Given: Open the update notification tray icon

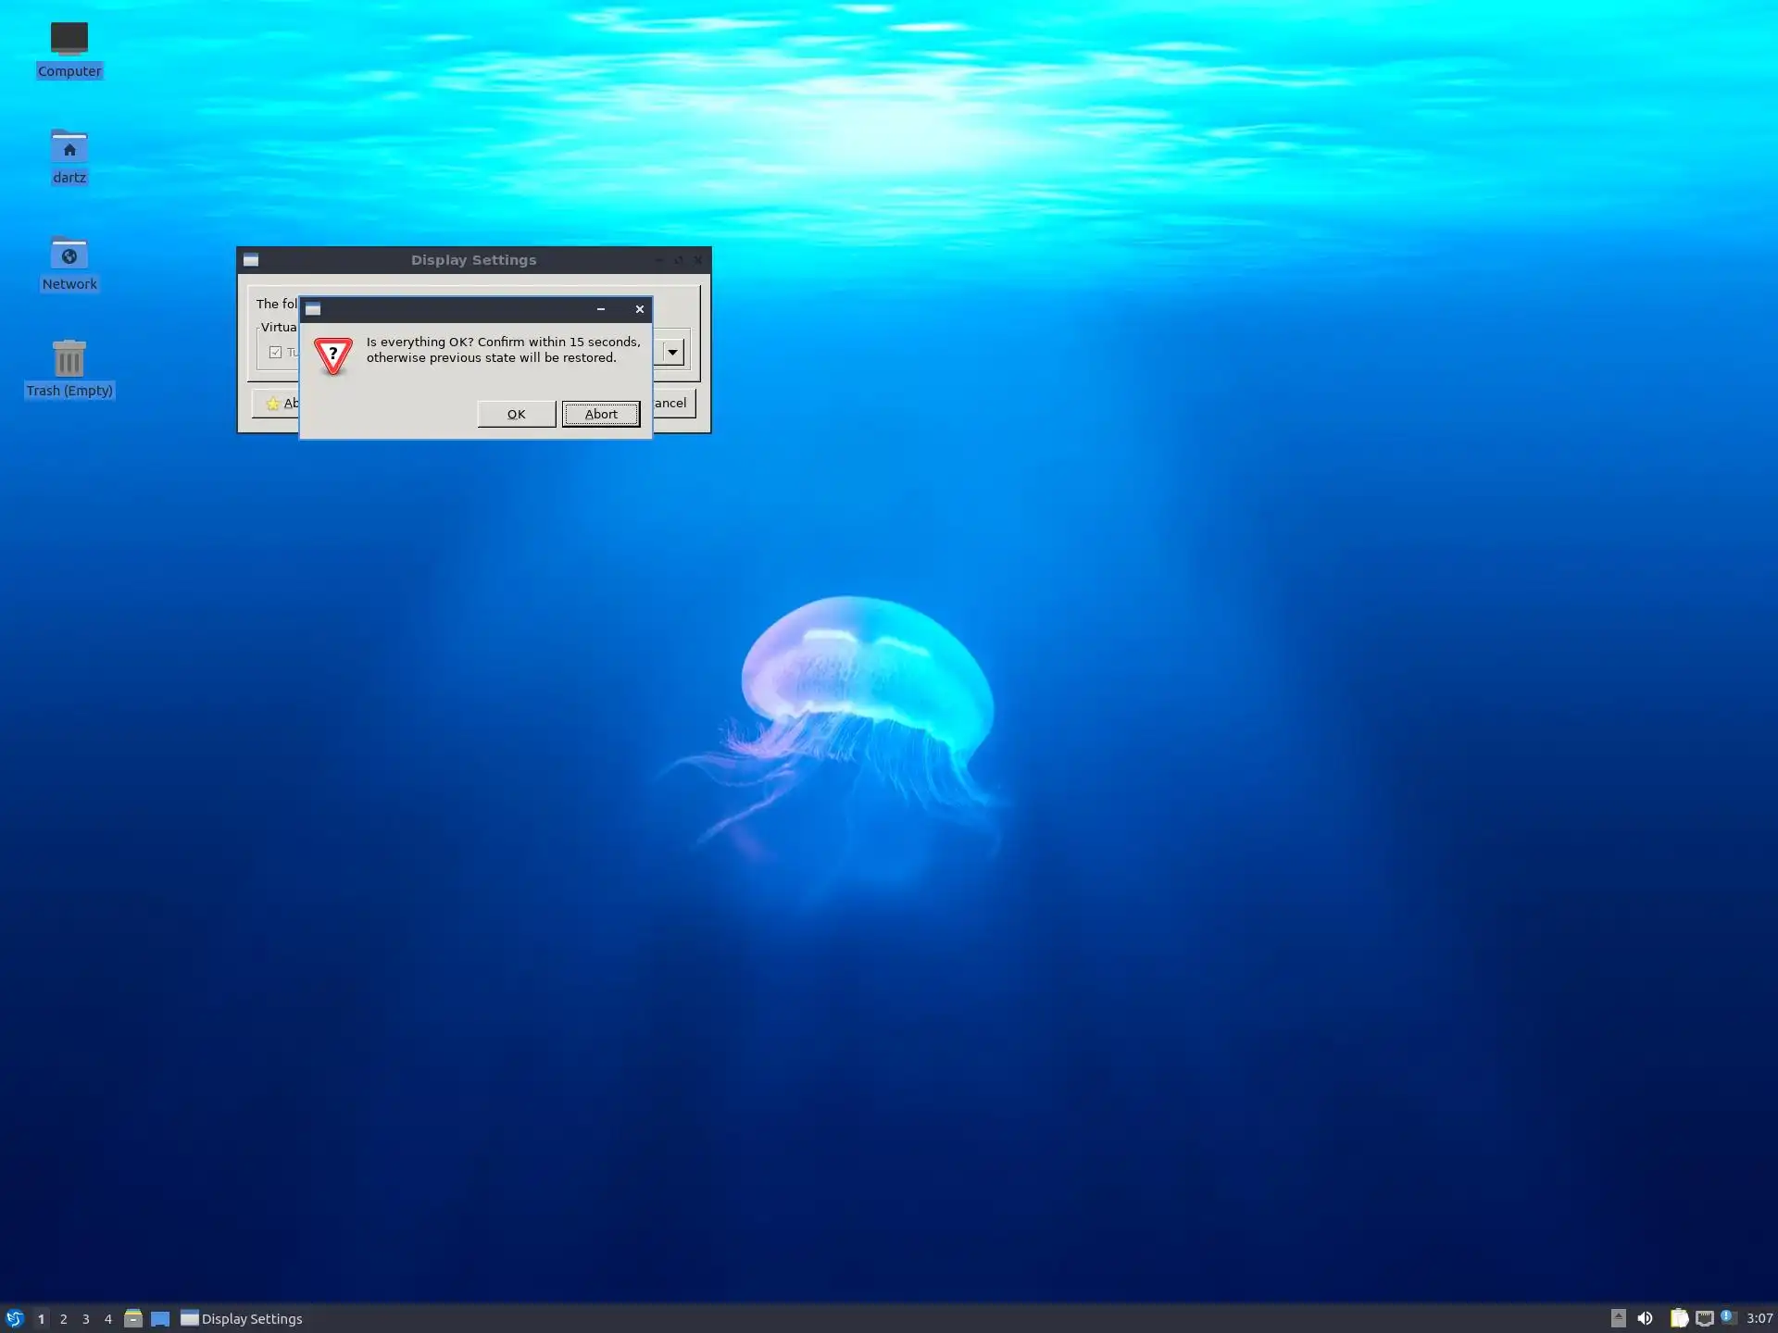Looking at the screenshot, I should 1728,1317.
